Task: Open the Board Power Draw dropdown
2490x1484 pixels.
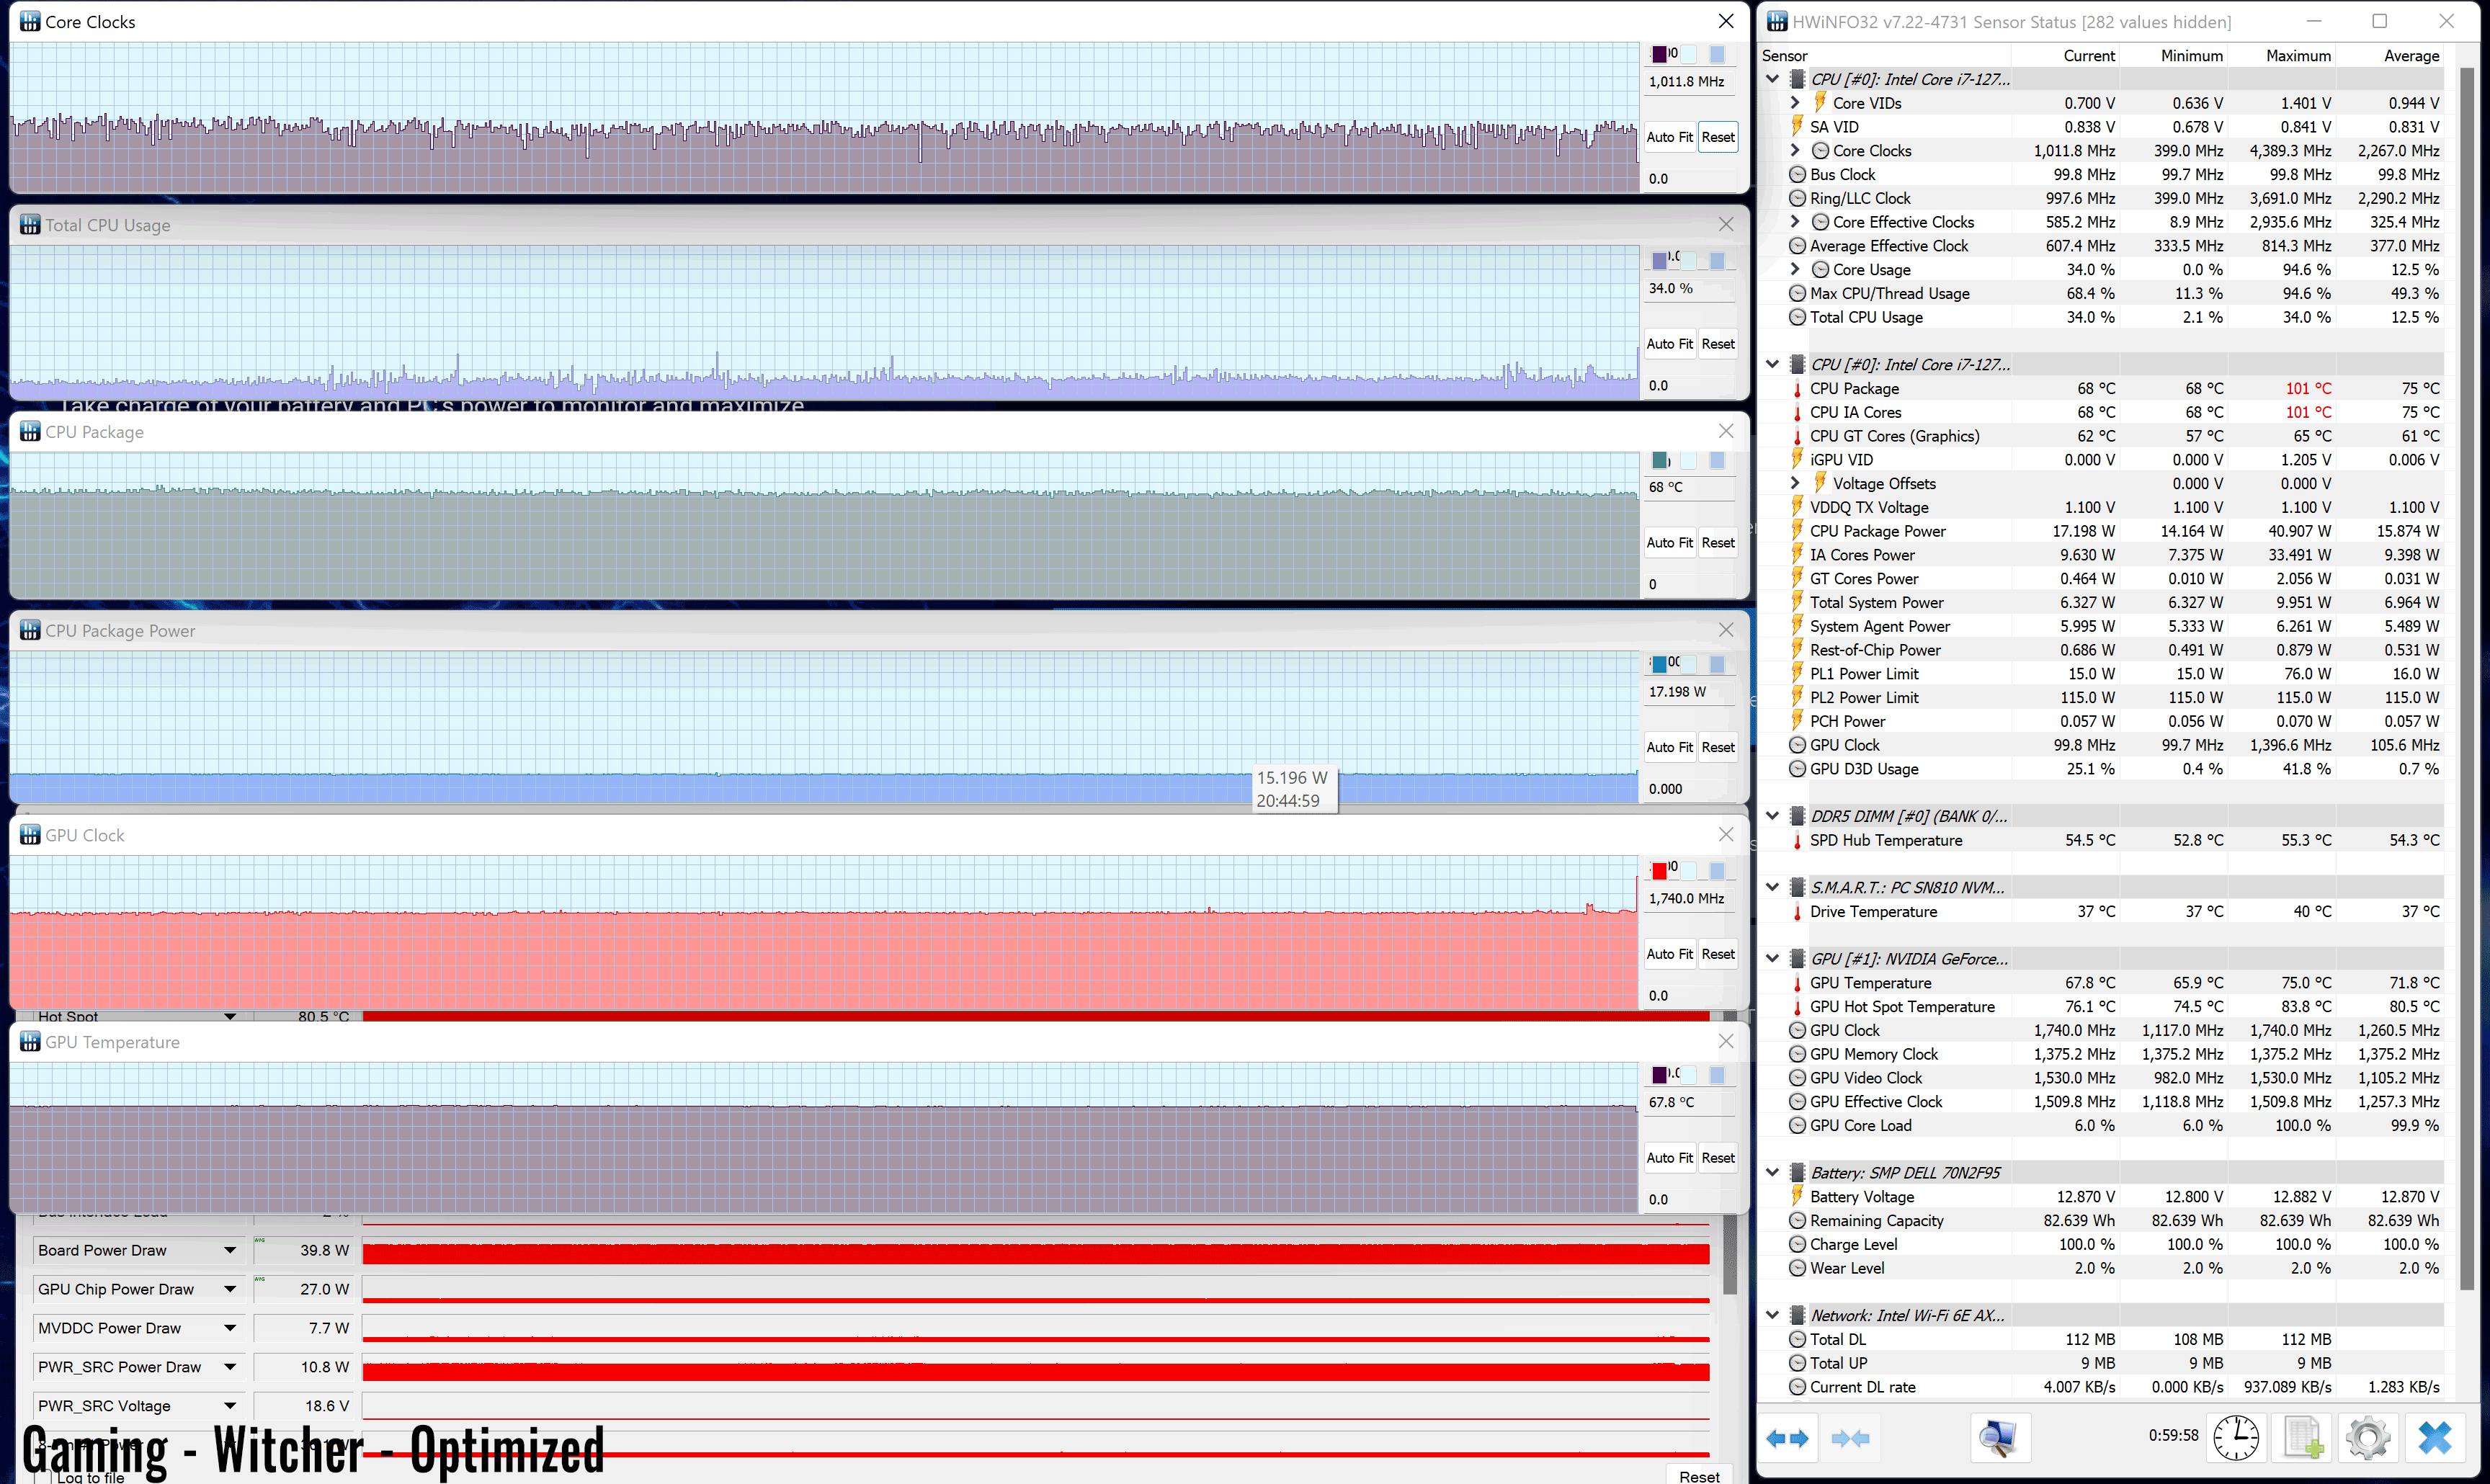Action: [230, 1250]
